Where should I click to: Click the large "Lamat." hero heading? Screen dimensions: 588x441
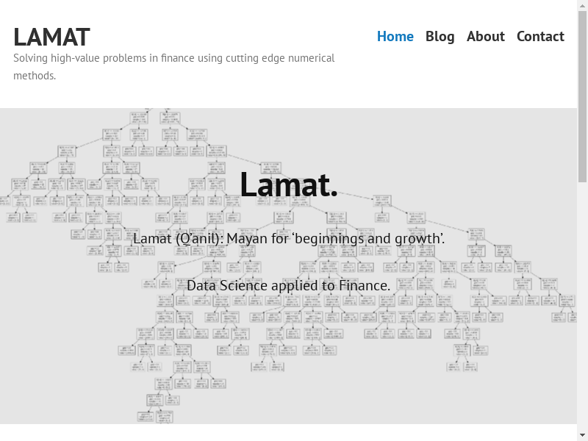point(289,184)
